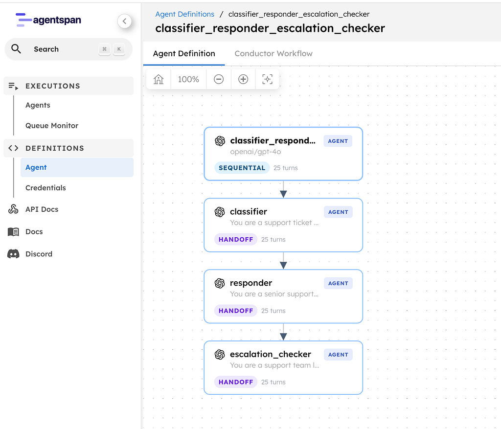The height and width of the screenshot is (429, 501).
Task: Switch to the Conductor Workflow tab
Action: coord(273,53)
